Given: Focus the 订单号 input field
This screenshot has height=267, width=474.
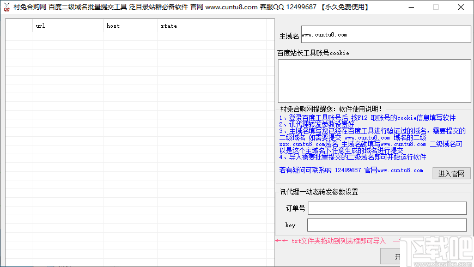Looking at the screenshot, I should (x=387, y=208).
